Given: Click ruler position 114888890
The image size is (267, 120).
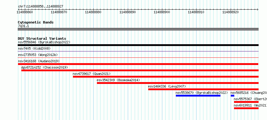Looking at the screenshot, I should tap(128, 12).
